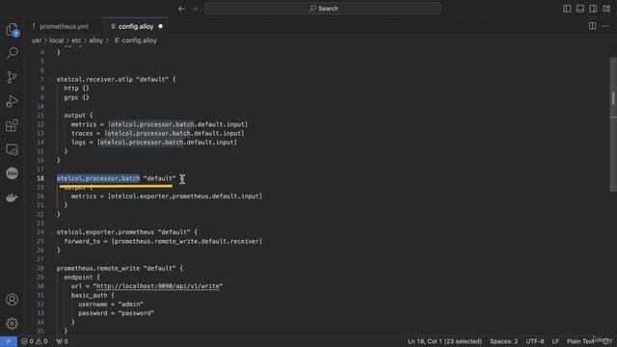Click the alloy folder in breadcrumbs

[x=95, y=40]
